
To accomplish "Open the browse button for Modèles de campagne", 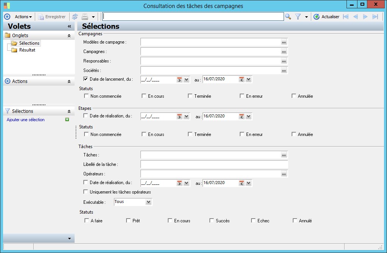I will tap(284, 42).
